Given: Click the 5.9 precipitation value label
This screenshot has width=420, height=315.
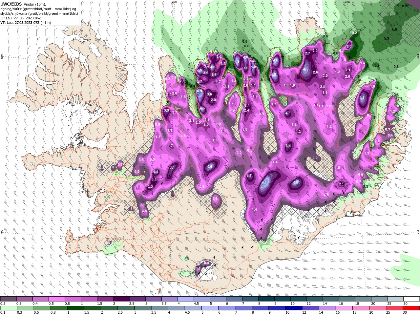Looking at the screenshot, I should [x=199, y=91].
